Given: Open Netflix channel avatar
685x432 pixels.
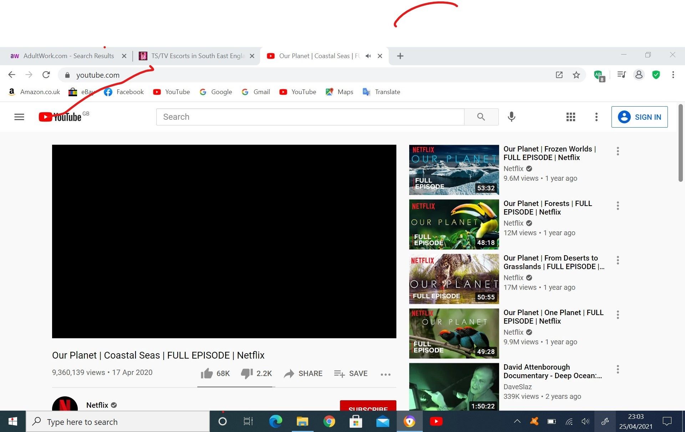Looking at the screenshot, I should click(65, 404).
